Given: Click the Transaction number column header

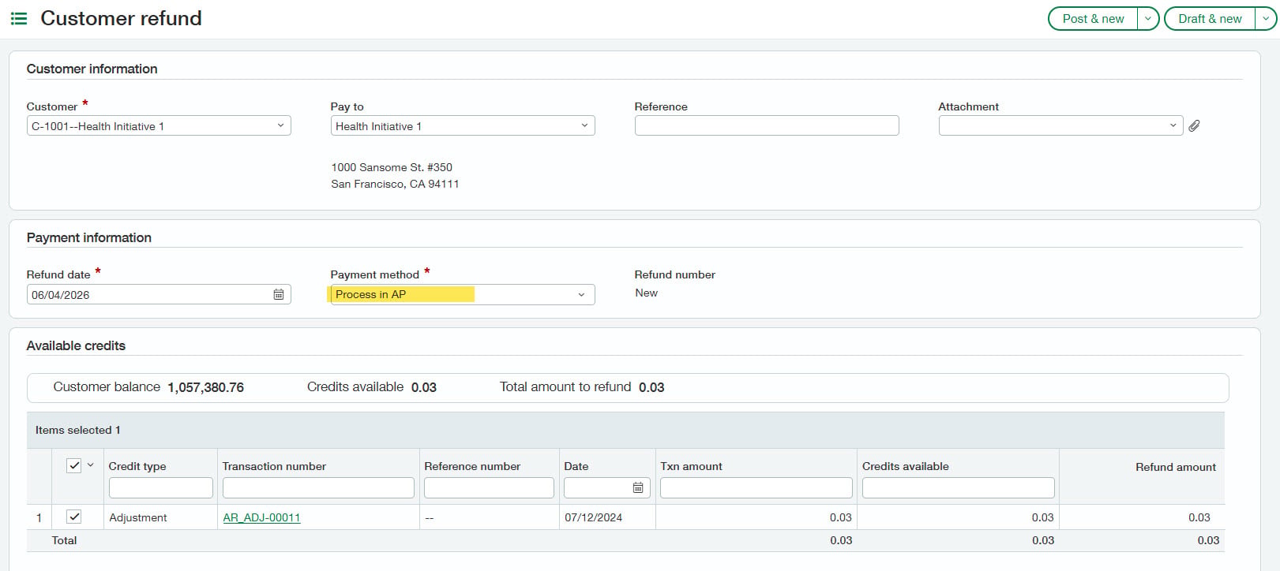Looking at the screenshot, I should [x=274, y=466].
